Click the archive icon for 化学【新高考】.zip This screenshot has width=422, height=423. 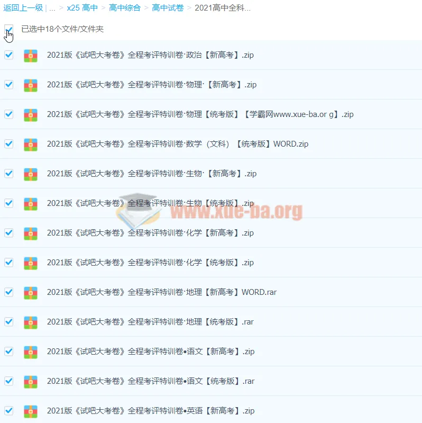click(x=31, y=233)
